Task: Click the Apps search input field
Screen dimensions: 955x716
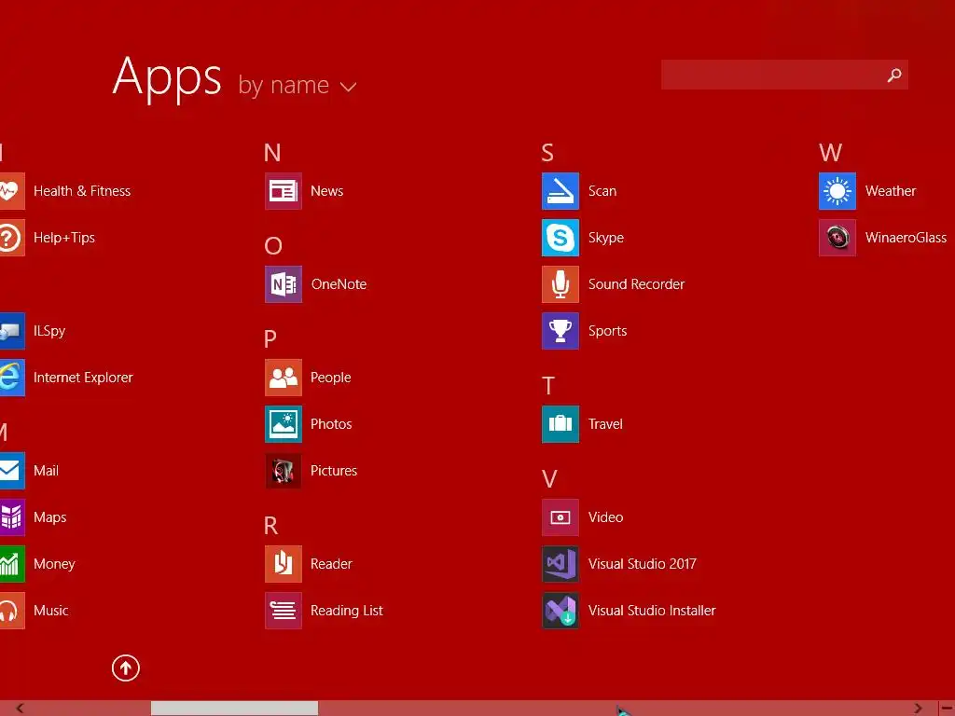Action: click(784, 75)
